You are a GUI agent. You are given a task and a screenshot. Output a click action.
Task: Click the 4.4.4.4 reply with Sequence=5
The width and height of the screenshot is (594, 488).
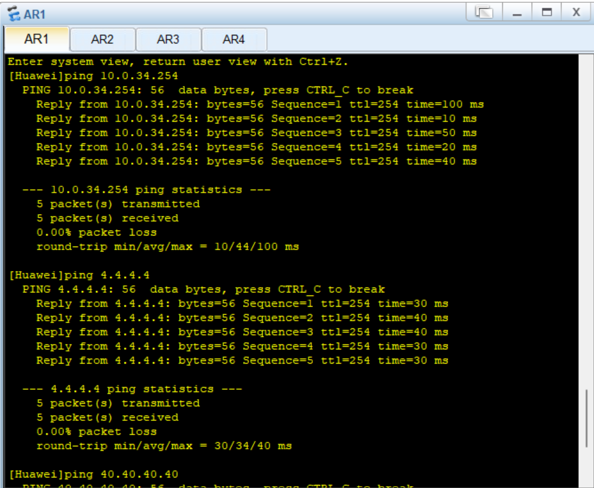coord(242,361)
